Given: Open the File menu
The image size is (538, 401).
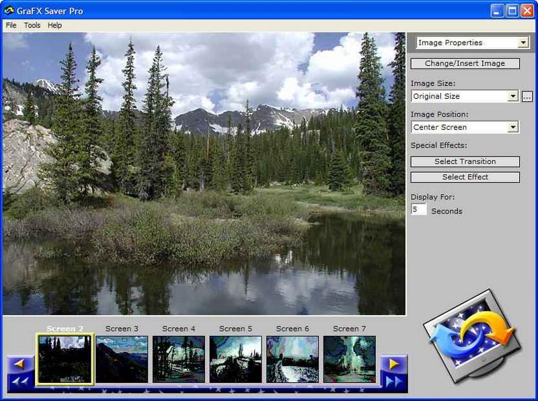Looking at the screenshot, I should [x=11, y=25].
